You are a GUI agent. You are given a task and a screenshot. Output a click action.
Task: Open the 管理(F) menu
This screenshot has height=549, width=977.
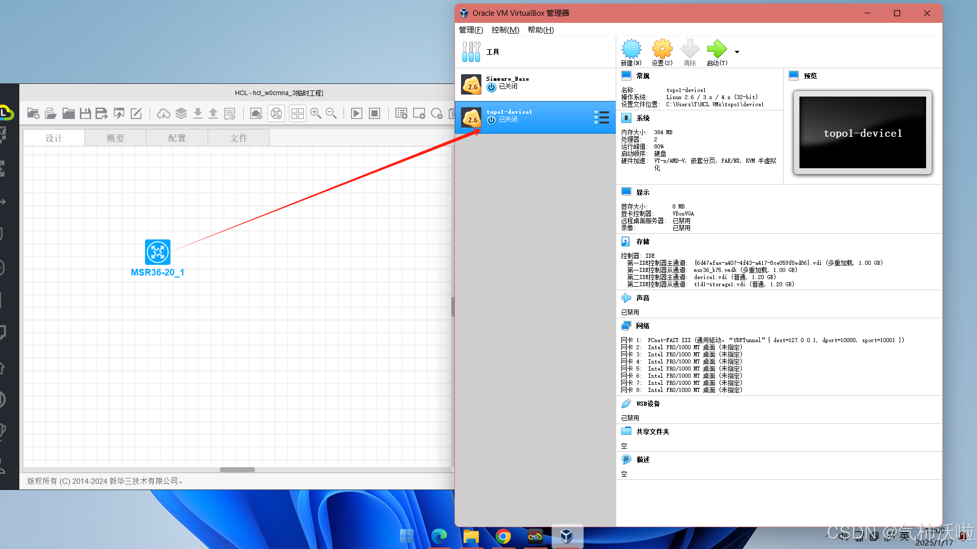[471, 30]
